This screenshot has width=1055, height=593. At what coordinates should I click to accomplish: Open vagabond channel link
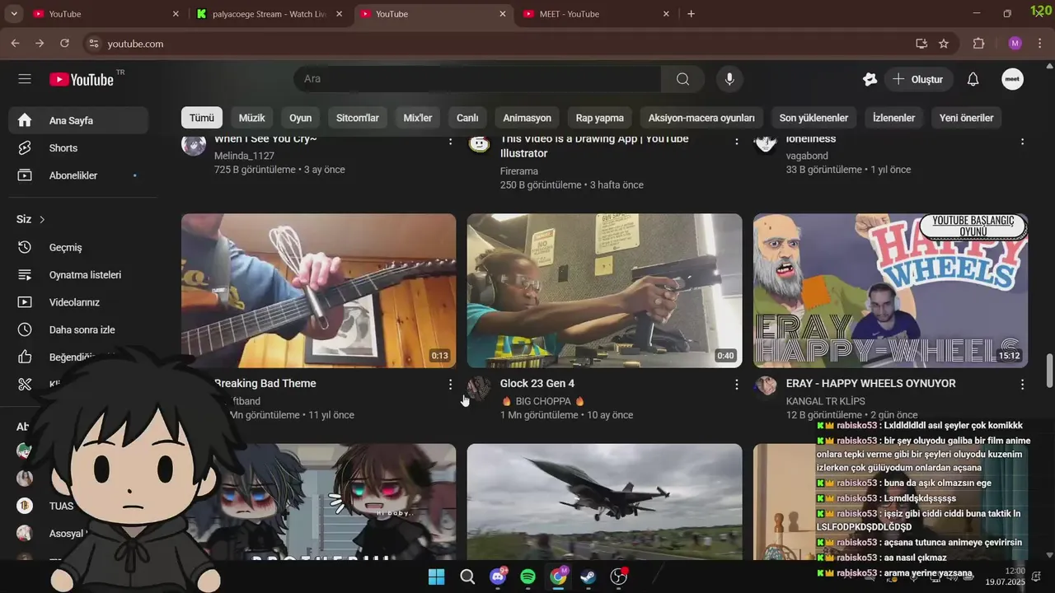[x=807, y=156]
